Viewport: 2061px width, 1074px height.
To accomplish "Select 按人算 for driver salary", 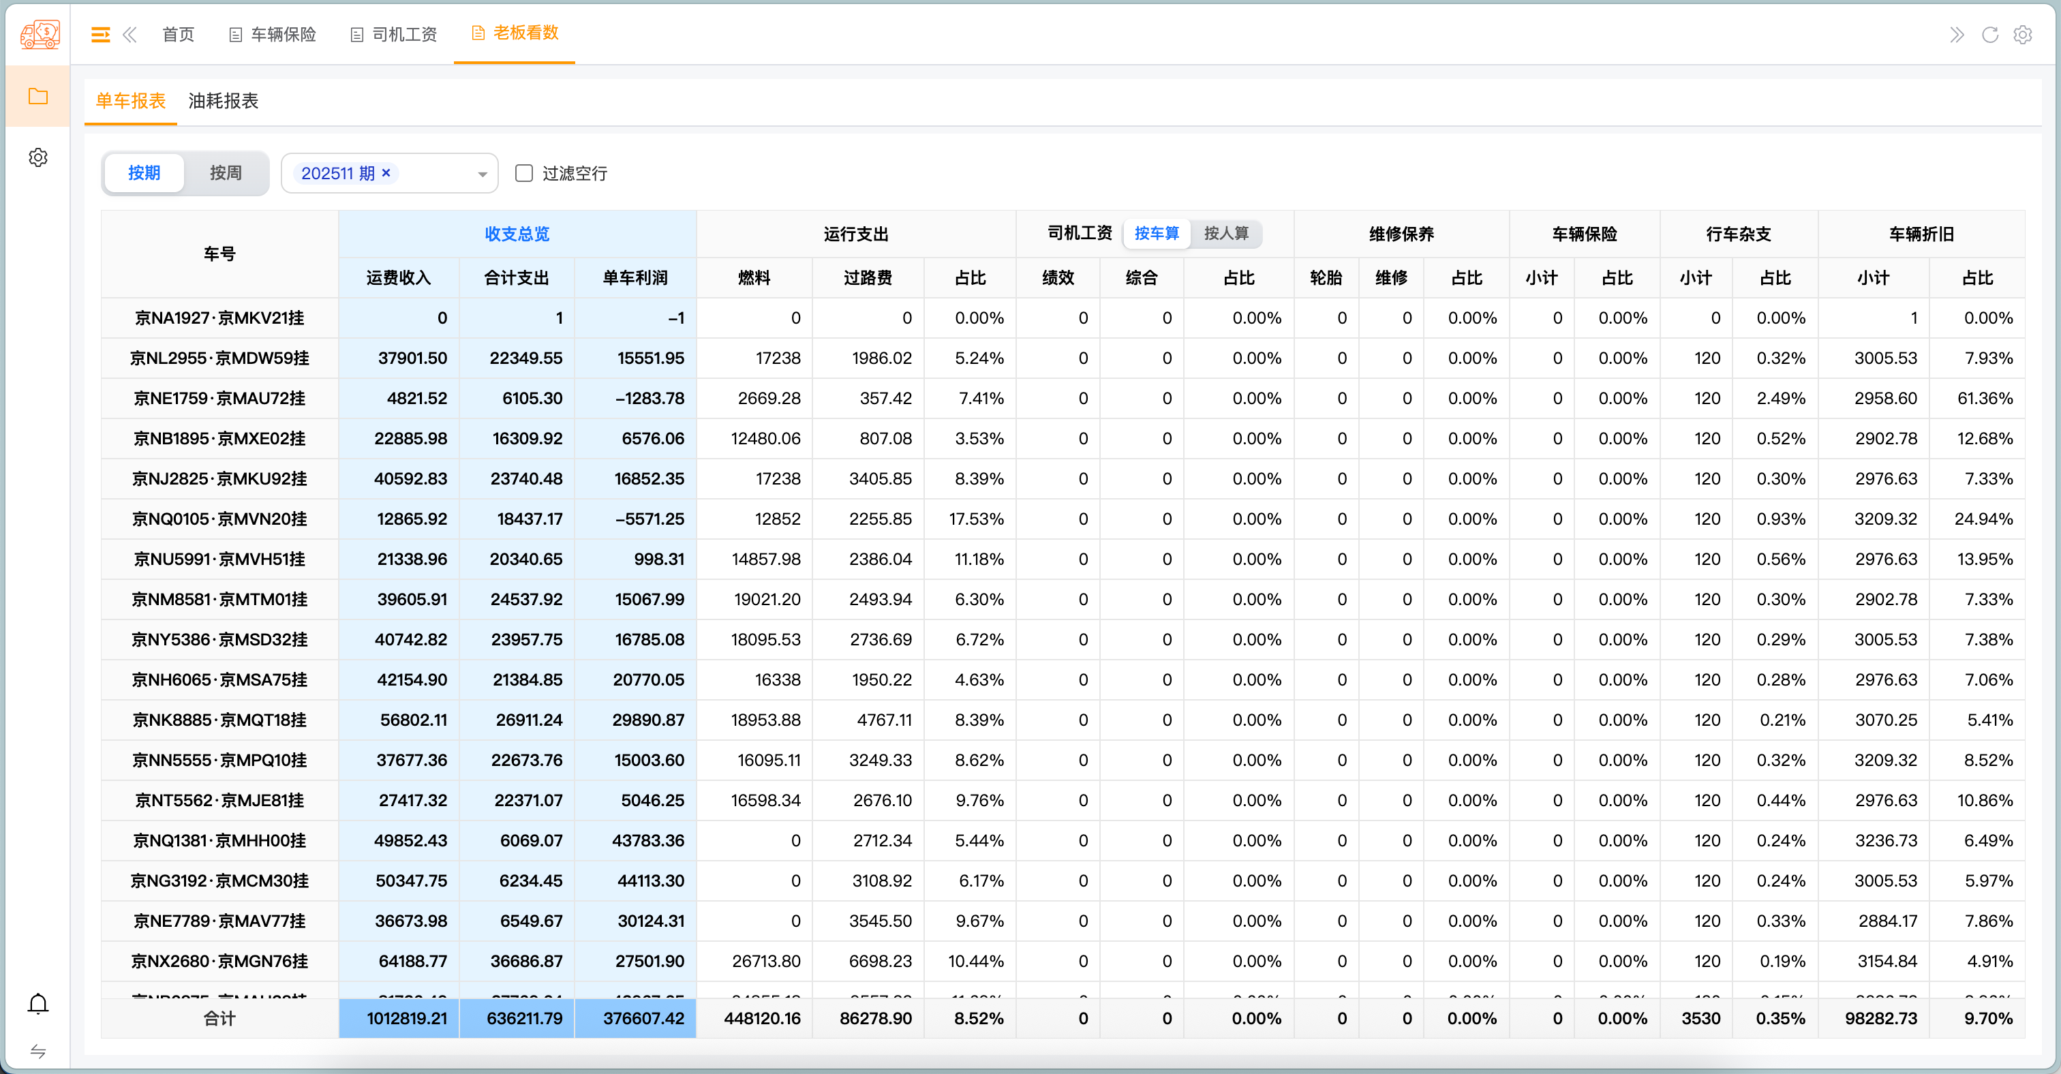I will point(1225,234).
